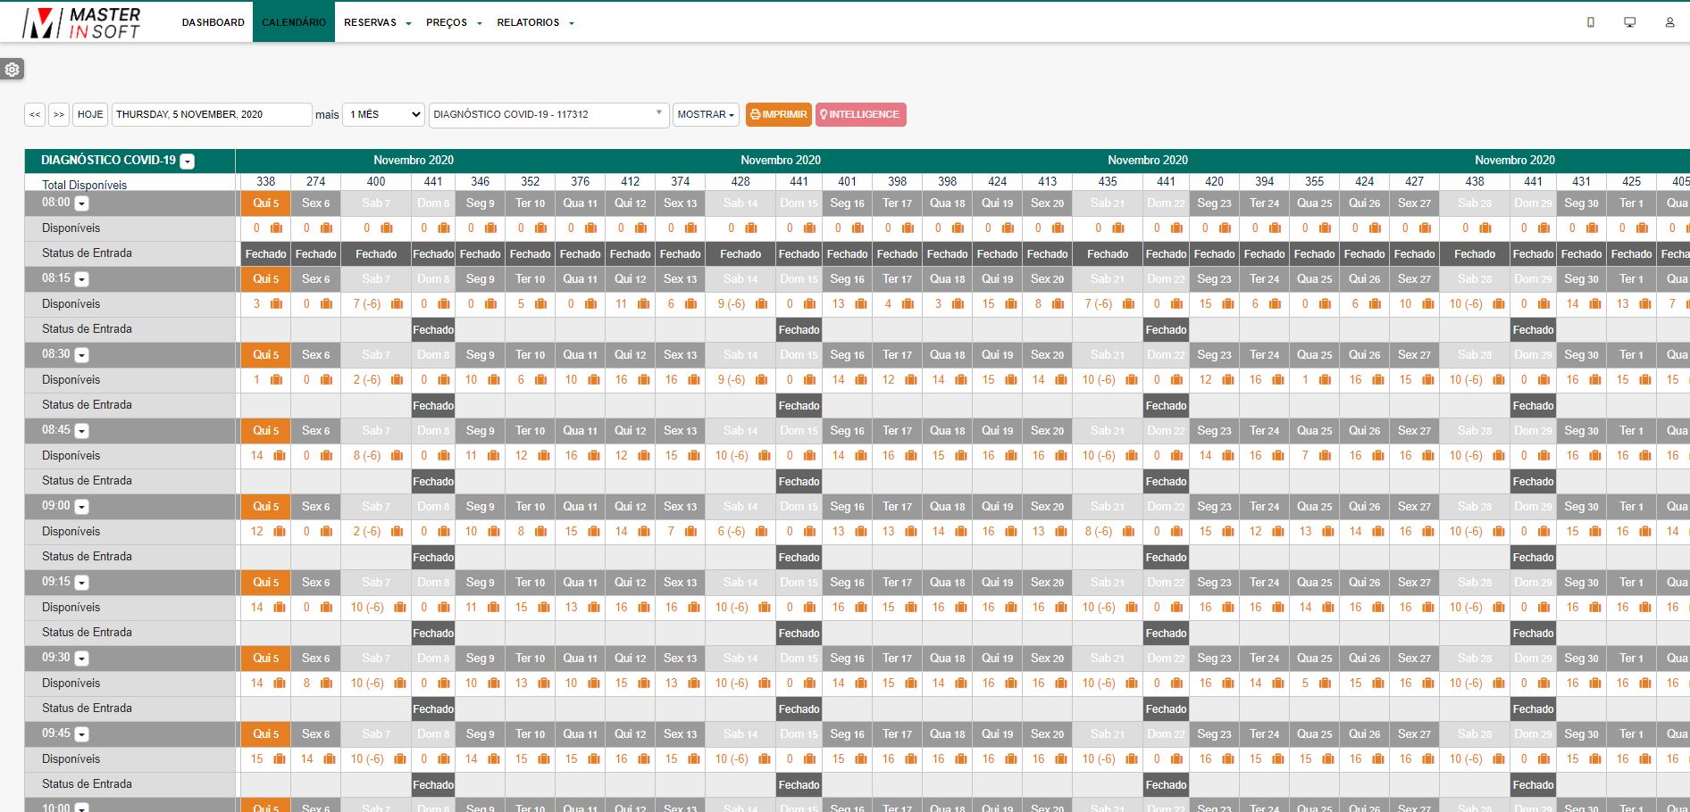This screenshot has height=812, width=1690.
Task: Open the Preços menu
Action: (454, 22)
